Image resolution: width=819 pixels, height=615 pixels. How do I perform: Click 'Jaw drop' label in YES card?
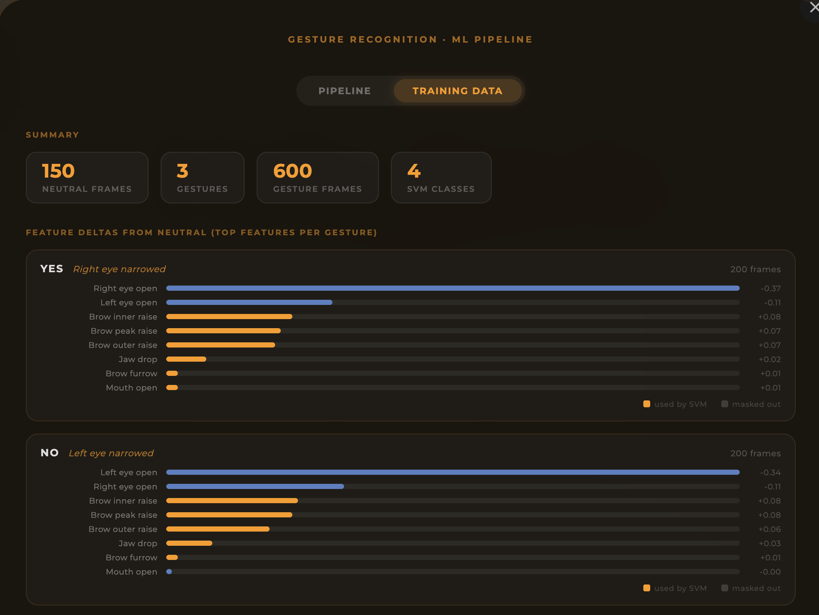(138, 359)
